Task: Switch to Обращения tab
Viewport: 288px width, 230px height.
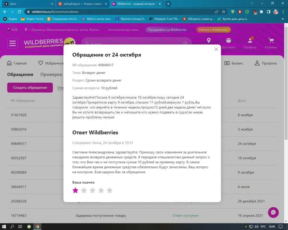Action: click(20, 74)
